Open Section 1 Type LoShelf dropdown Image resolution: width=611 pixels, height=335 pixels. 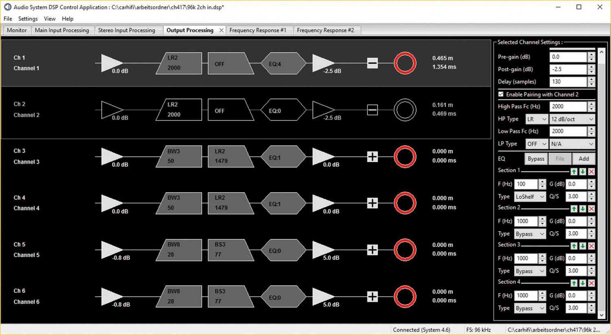click(x=530, y=197)
